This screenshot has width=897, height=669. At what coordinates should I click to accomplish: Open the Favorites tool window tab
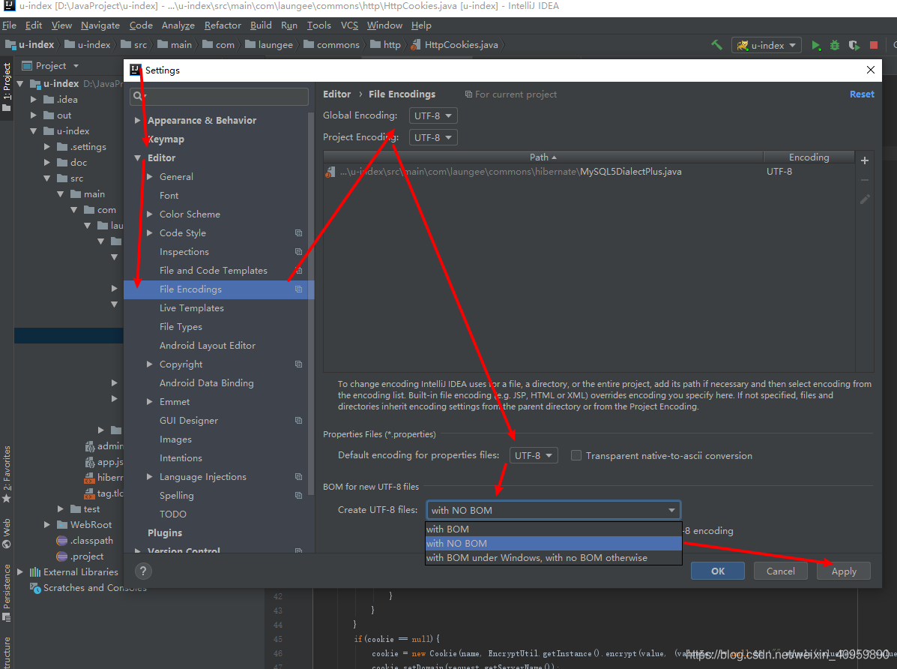coord(7,474)
